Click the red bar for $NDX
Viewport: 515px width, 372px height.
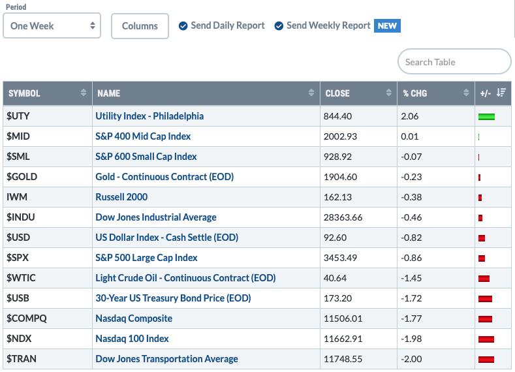(486, 339)
